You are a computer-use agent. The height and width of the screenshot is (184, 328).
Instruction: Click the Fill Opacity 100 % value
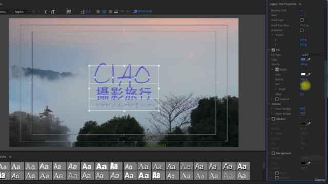click(x=304, y=64)
